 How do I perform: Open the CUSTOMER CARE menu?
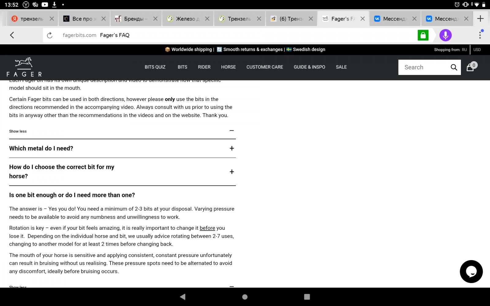tap(265, 67)
